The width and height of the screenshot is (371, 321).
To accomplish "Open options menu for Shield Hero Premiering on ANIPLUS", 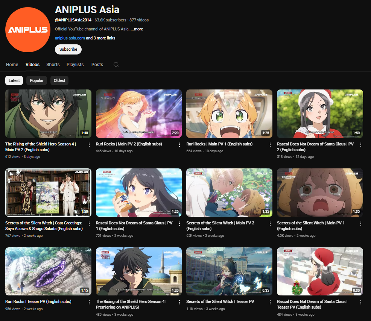I will click(x=179, y=302).
